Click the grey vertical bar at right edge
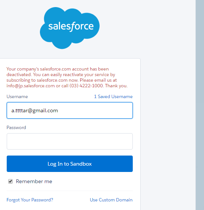Viewport: 204px width, 210px height. click(x=200, y=105)
